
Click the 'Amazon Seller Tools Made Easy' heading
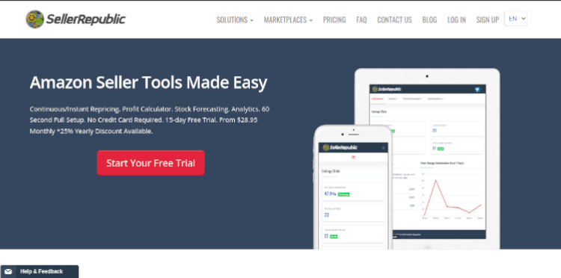149,82
